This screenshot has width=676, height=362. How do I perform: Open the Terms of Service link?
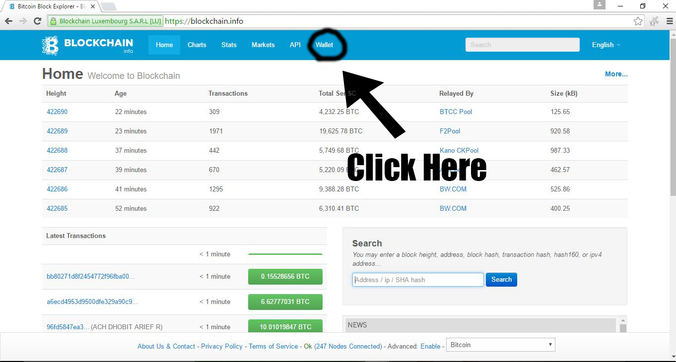pos(273,346)
